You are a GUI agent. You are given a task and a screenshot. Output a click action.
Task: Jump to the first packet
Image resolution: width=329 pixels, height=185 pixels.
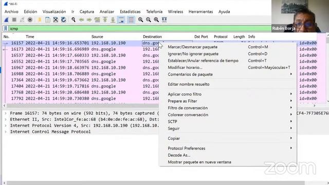tap(105, 20)
